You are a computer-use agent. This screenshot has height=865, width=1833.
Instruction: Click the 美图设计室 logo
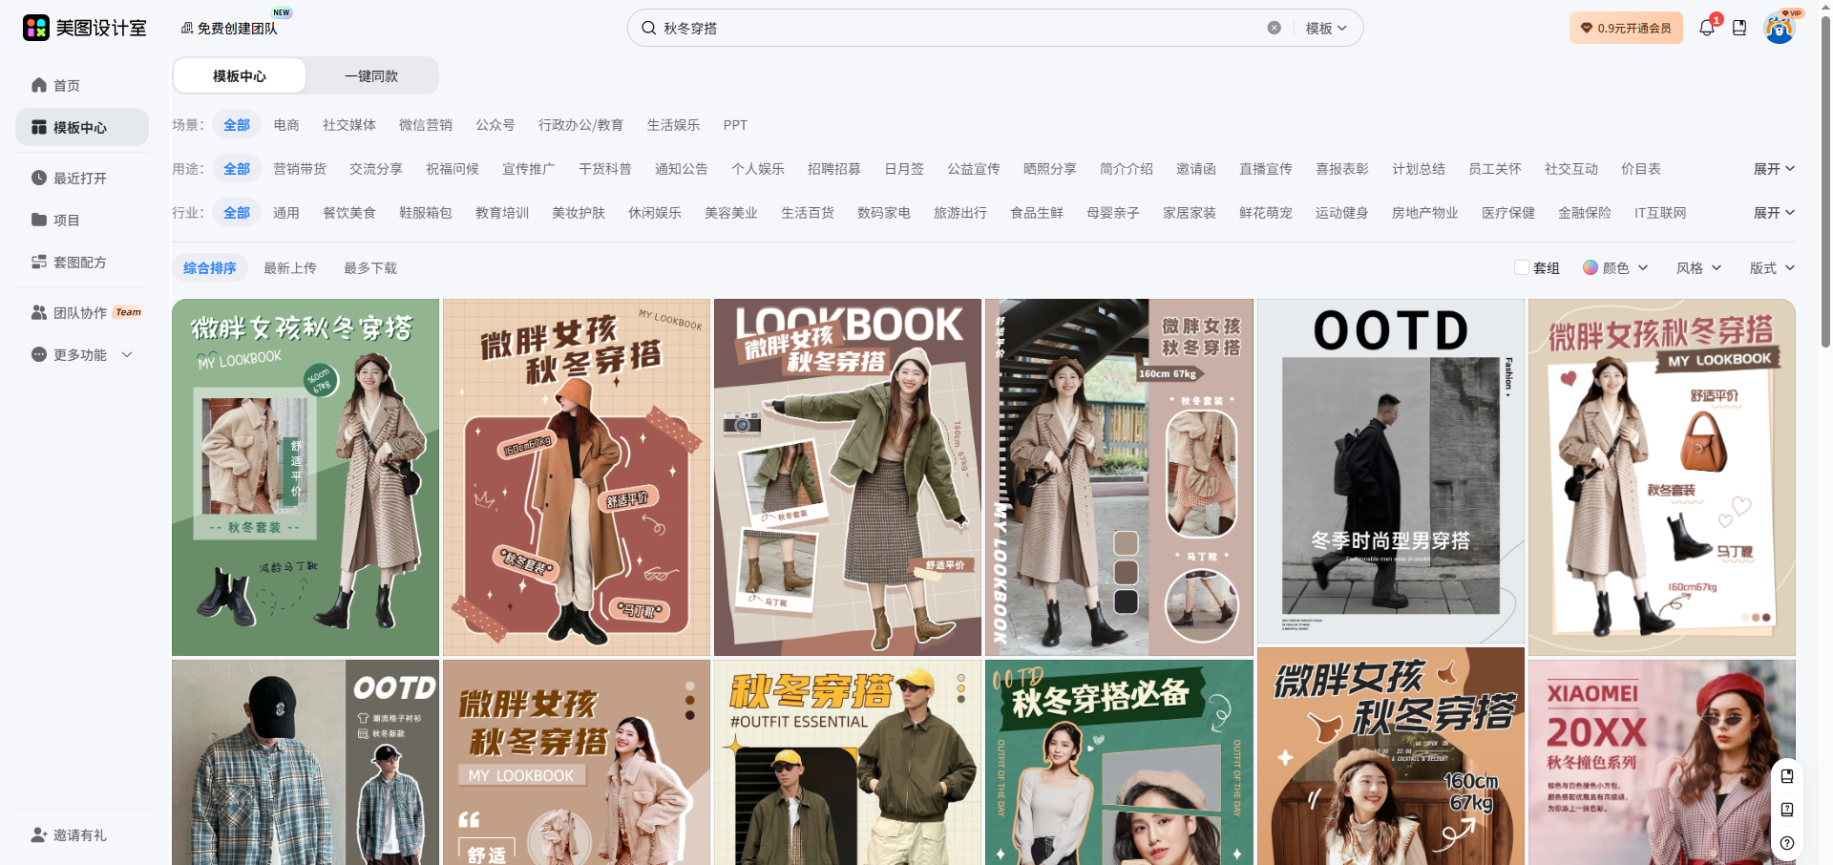85,28
